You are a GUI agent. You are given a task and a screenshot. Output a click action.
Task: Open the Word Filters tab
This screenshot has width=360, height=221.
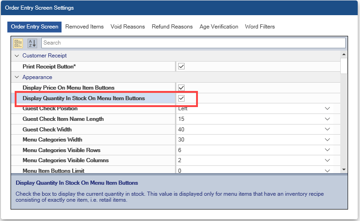(260, 27)
